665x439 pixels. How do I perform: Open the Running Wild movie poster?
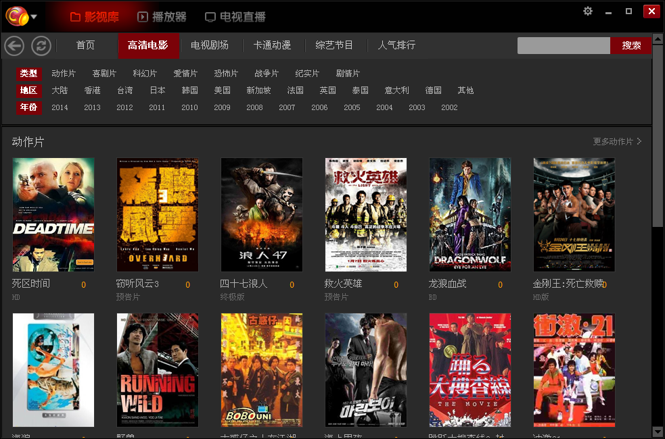[158, 370]
